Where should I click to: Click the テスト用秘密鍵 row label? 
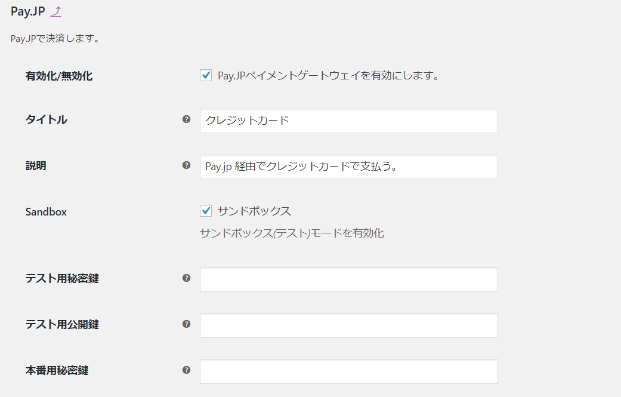pos(62,279)
